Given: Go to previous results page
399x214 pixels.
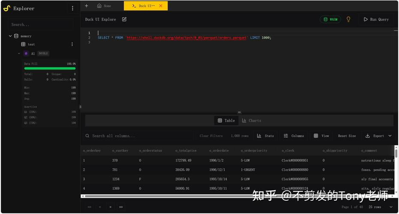Looking at the screenshot, I should pos(100,207).
